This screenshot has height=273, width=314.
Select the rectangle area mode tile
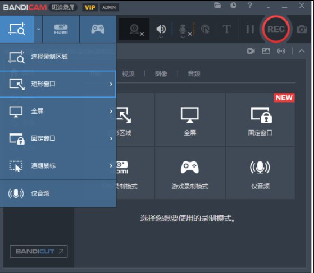coord(135,120)
